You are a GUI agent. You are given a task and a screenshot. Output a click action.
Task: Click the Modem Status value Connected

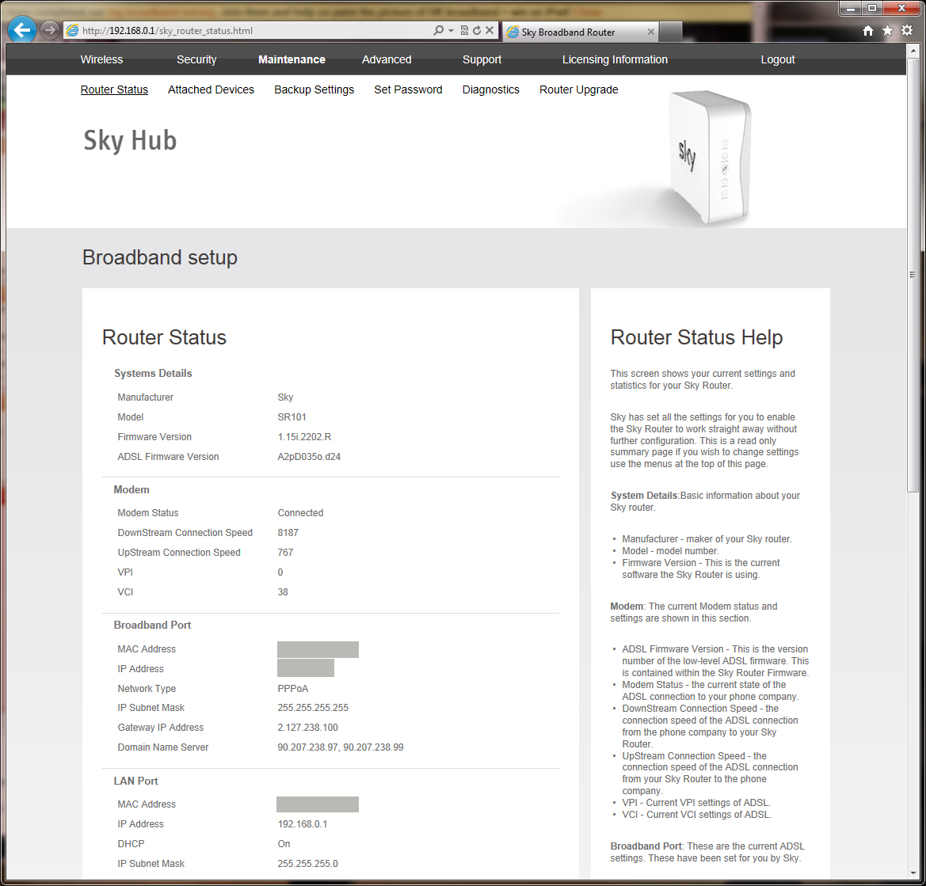pos(300,513)
